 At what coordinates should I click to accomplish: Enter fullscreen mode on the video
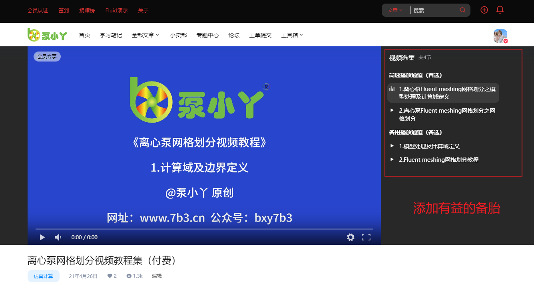tap(366, 237)
